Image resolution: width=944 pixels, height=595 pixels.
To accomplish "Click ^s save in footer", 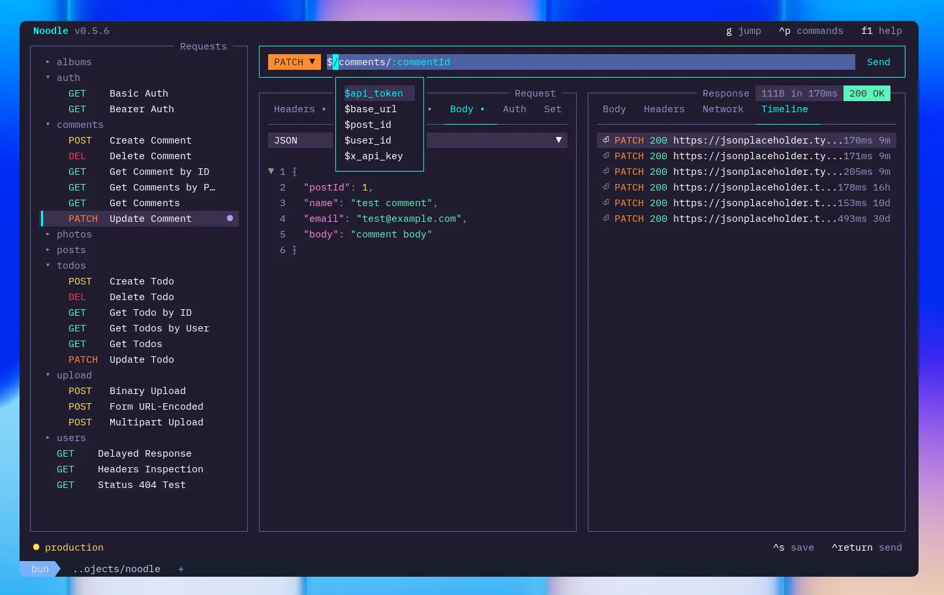I will click(x=793, y=547).
